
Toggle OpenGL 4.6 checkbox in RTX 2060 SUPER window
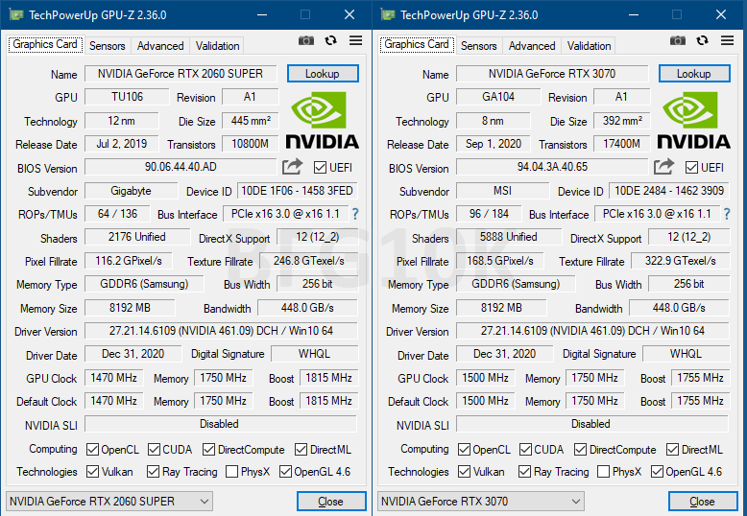pos(285,472)
